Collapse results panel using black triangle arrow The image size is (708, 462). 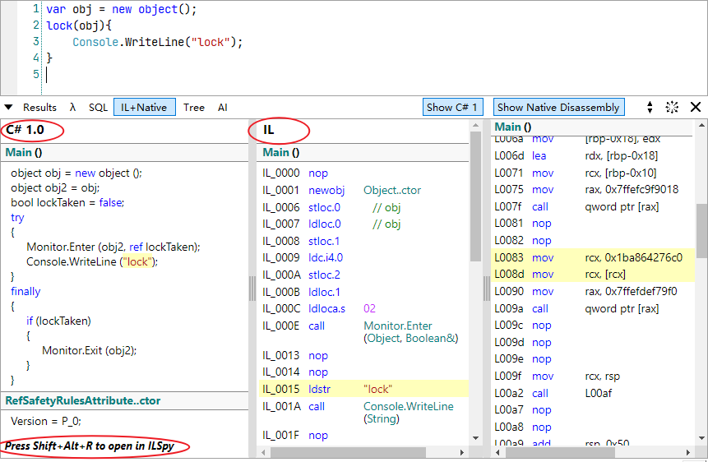(x=8, y=108)
